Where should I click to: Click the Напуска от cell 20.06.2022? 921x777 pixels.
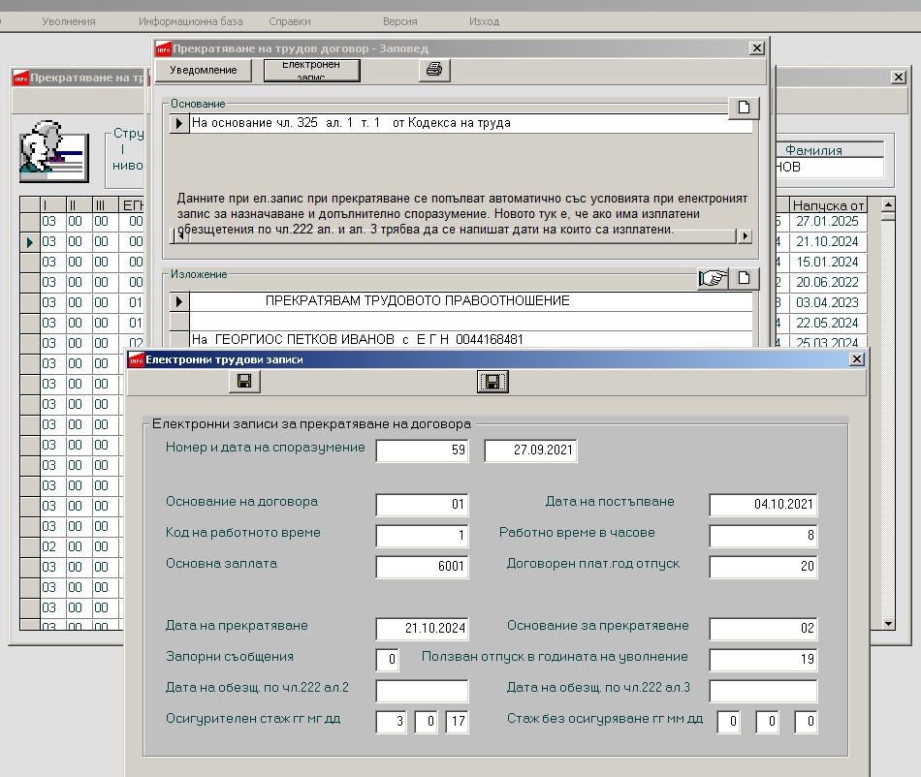(827, 282)
